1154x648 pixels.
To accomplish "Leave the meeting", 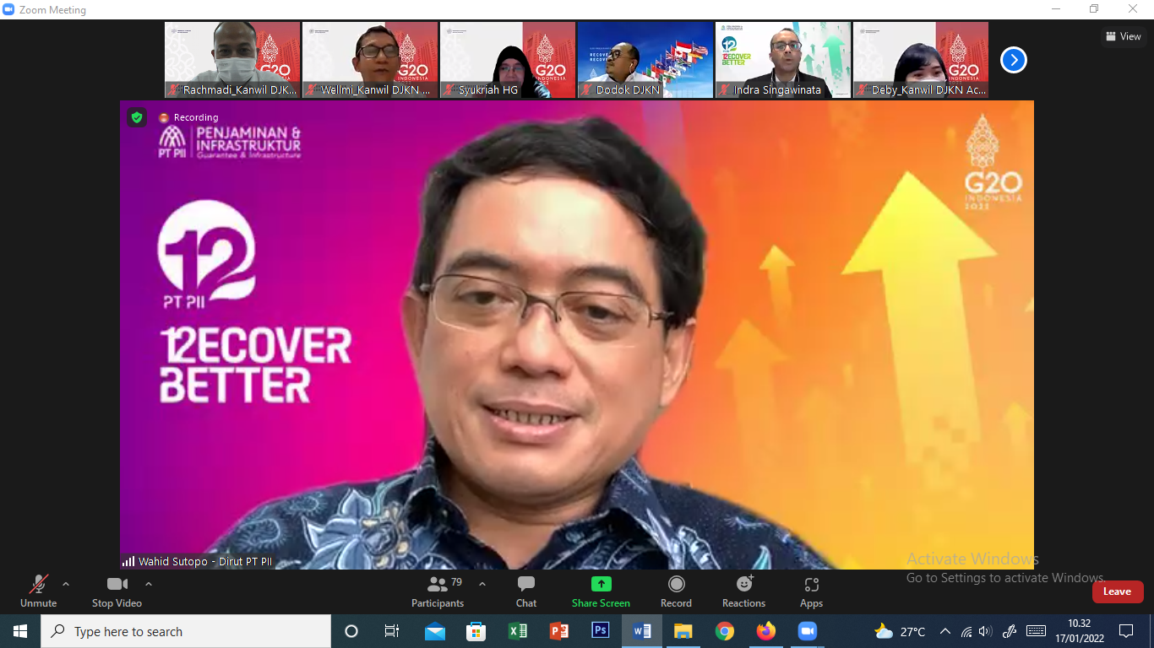I will coord(1117,591).
